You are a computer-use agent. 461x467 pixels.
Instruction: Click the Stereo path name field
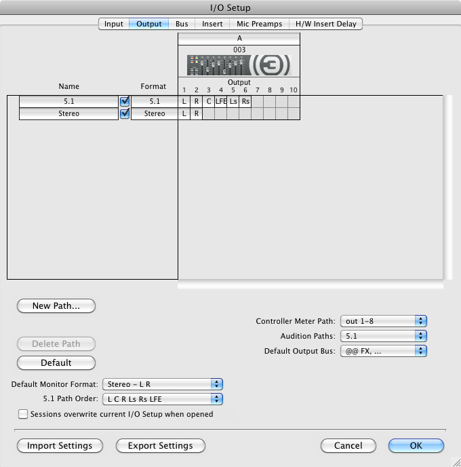(x=68, y=114)
